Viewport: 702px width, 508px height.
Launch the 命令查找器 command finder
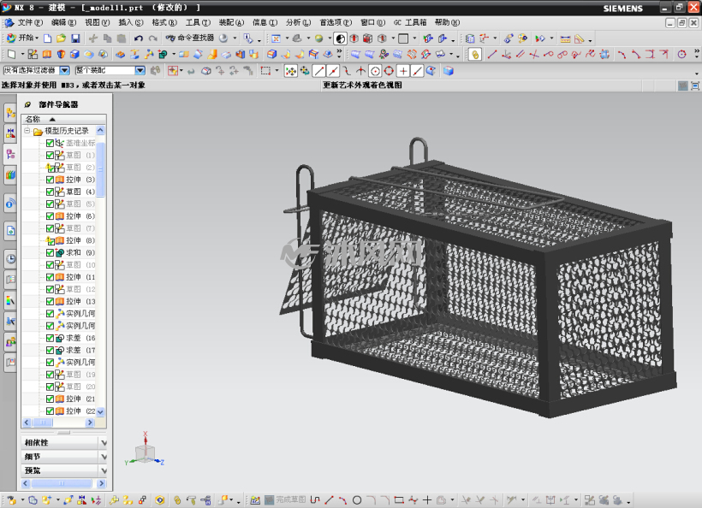pyautogui.click(x=190, y=38)
